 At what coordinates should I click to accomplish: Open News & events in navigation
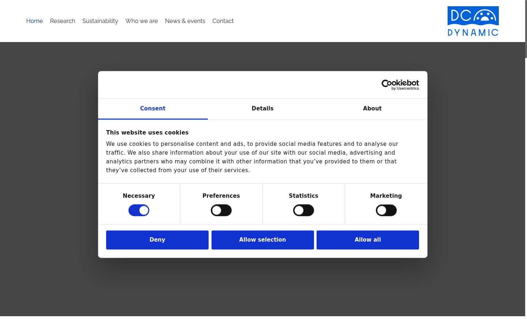click(185, 21)
